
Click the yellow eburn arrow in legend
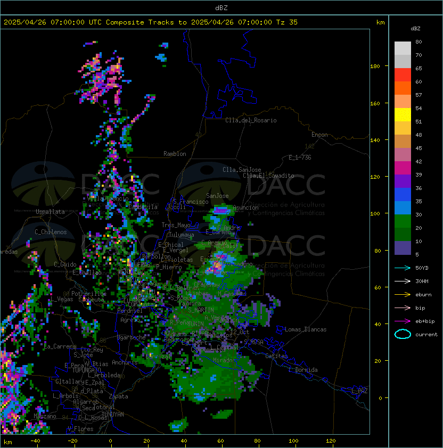[x=403, y=295]
